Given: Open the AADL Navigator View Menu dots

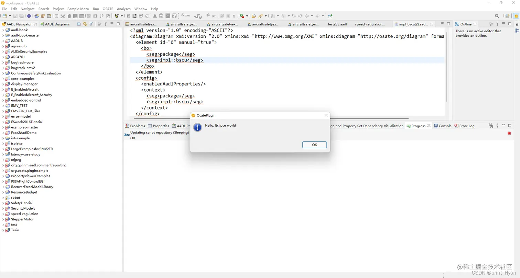Looking at the screenshot, I should pos(106,24).
